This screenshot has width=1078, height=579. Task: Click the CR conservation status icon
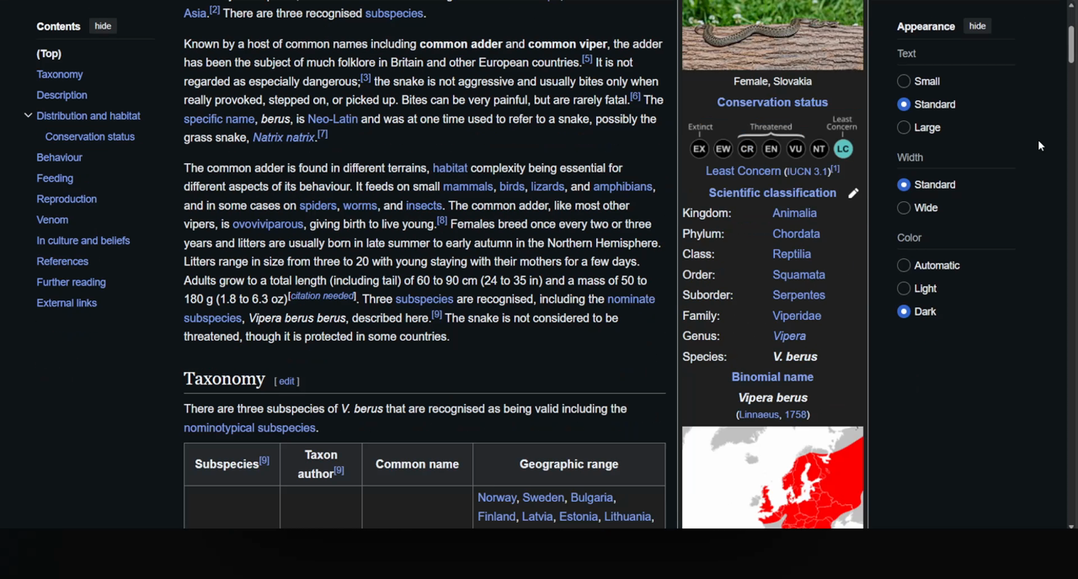tap(747, 149)
